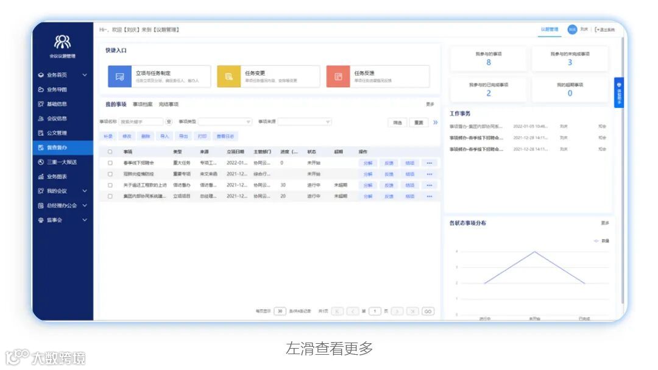The image size is (658, 370).
Task: Open 我参与的事项 card showing 8
Action: pyautogui.click(x=489, y=59)
